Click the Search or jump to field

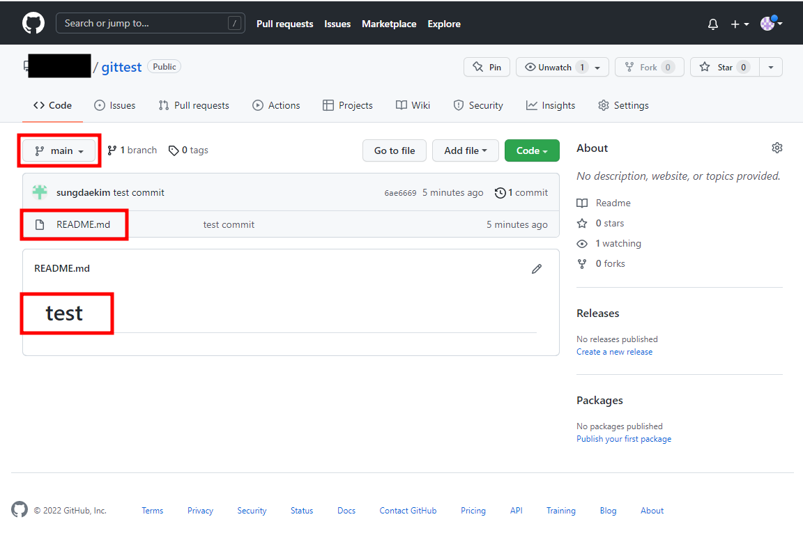150,23
